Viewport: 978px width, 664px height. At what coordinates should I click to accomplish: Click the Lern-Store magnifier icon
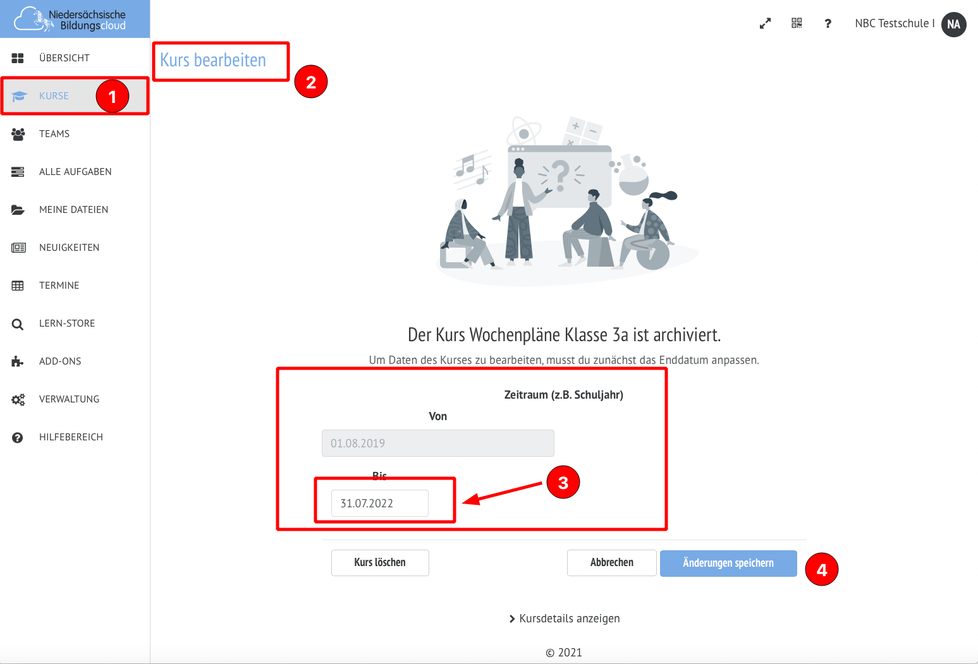click(18, 324)
